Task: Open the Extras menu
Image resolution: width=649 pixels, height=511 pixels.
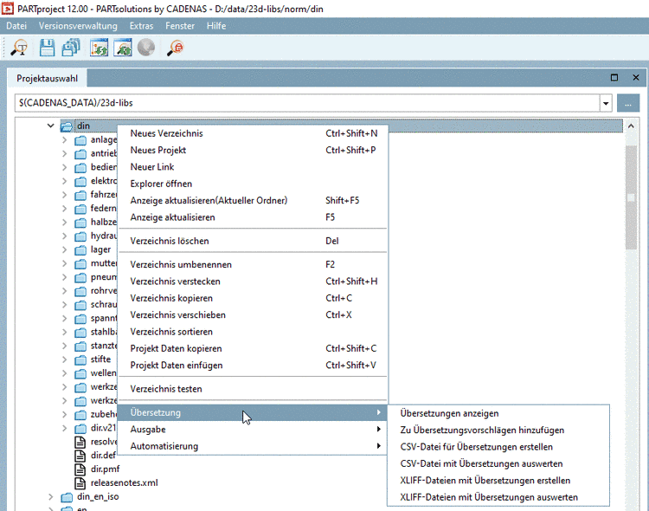Action: point(141,26)
